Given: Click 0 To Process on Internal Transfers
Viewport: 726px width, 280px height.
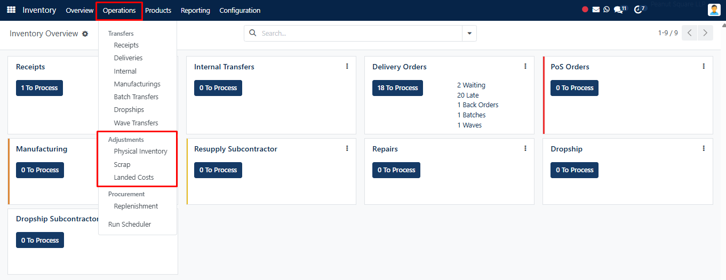Looking at the screenshot, I should pyautogui.click(x=218, y=88).
